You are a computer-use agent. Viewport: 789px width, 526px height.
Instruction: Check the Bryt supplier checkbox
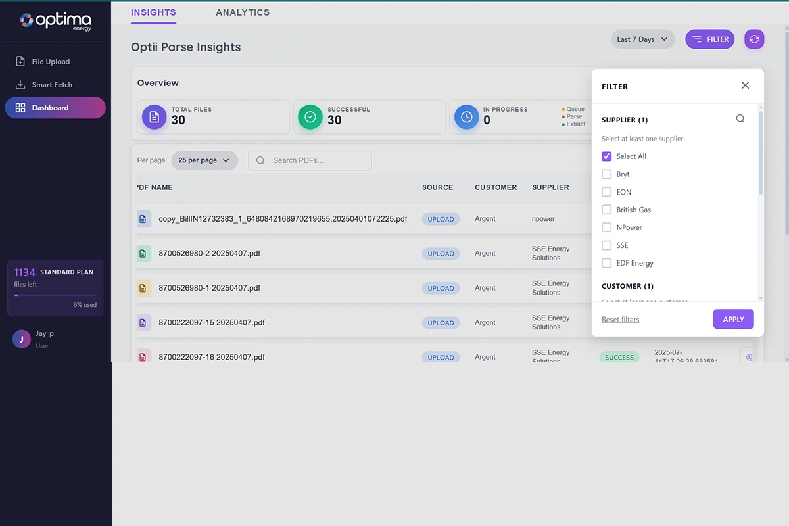point(607,174)
